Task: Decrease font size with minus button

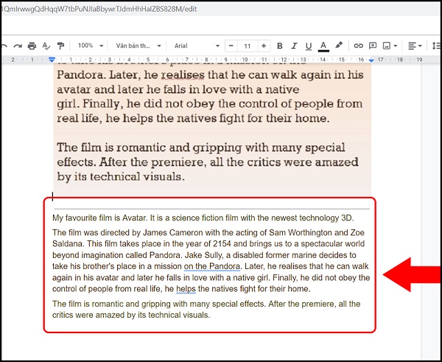Action: [231, 46]
